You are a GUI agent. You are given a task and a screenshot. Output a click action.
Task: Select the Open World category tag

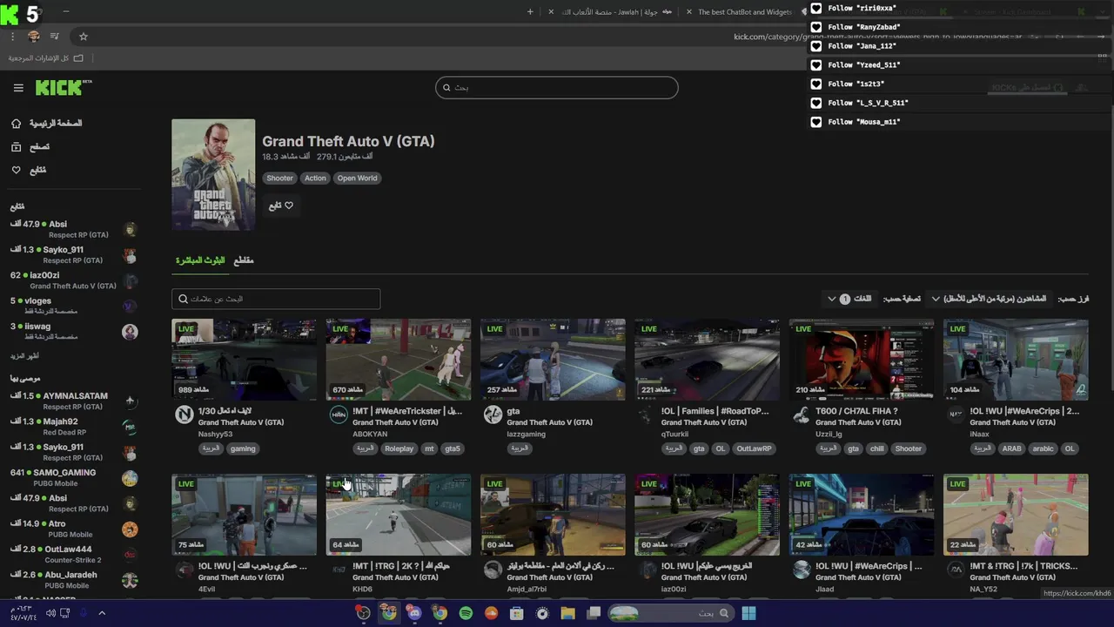click(357, 179)
